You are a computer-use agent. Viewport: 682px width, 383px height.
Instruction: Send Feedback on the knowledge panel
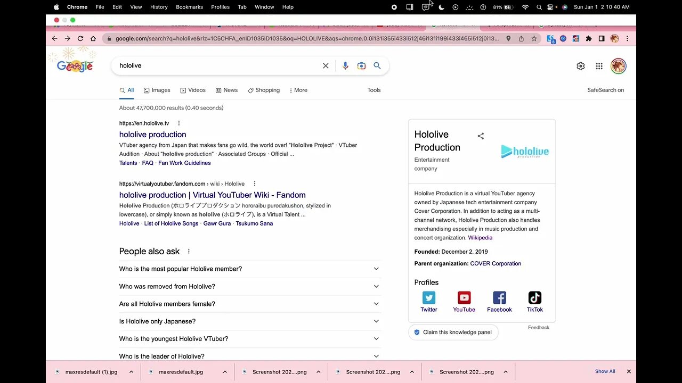(539, 328)
